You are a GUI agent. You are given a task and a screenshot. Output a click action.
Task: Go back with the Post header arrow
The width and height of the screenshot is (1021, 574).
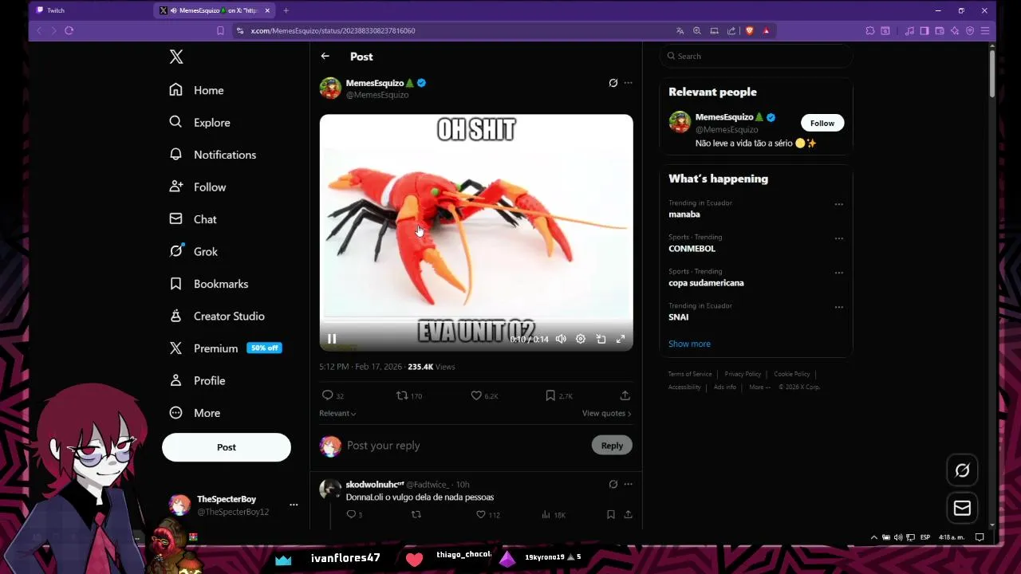(x=325, y=57)
